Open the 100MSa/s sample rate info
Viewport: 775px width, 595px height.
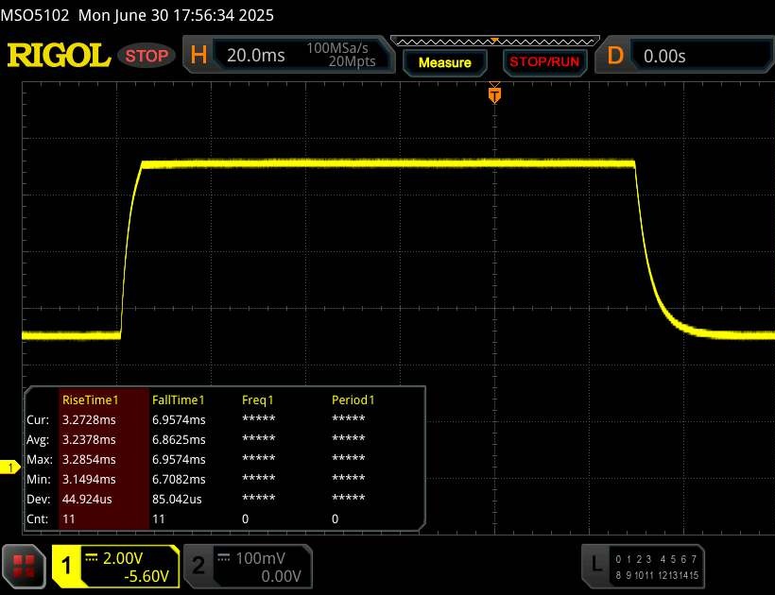[337, 48]
